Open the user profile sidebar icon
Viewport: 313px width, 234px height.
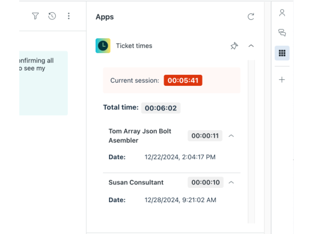tap(282, 13)
